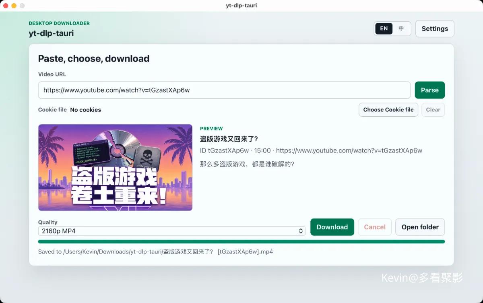
Task: Click the green Download button
Action: (x=332, y=227)
